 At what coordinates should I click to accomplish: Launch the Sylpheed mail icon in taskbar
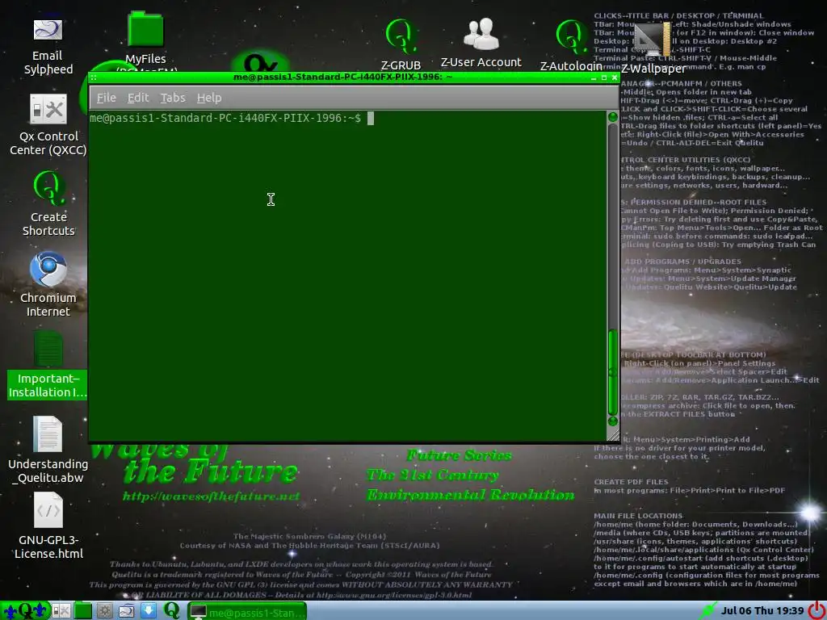pos(127,611)
